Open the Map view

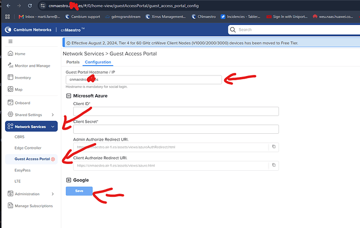[x=15, y=90]
